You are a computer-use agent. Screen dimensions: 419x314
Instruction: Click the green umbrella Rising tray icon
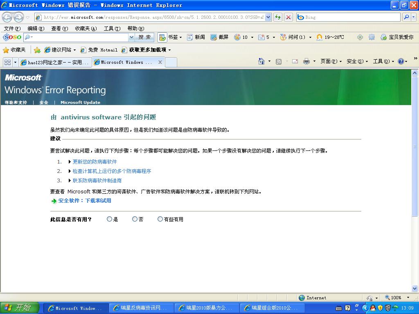click(x=396, y=308)
